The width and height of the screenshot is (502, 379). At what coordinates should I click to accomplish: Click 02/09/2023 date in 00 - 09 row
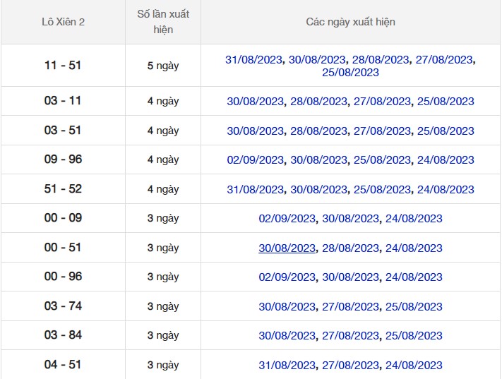[287, 219]
